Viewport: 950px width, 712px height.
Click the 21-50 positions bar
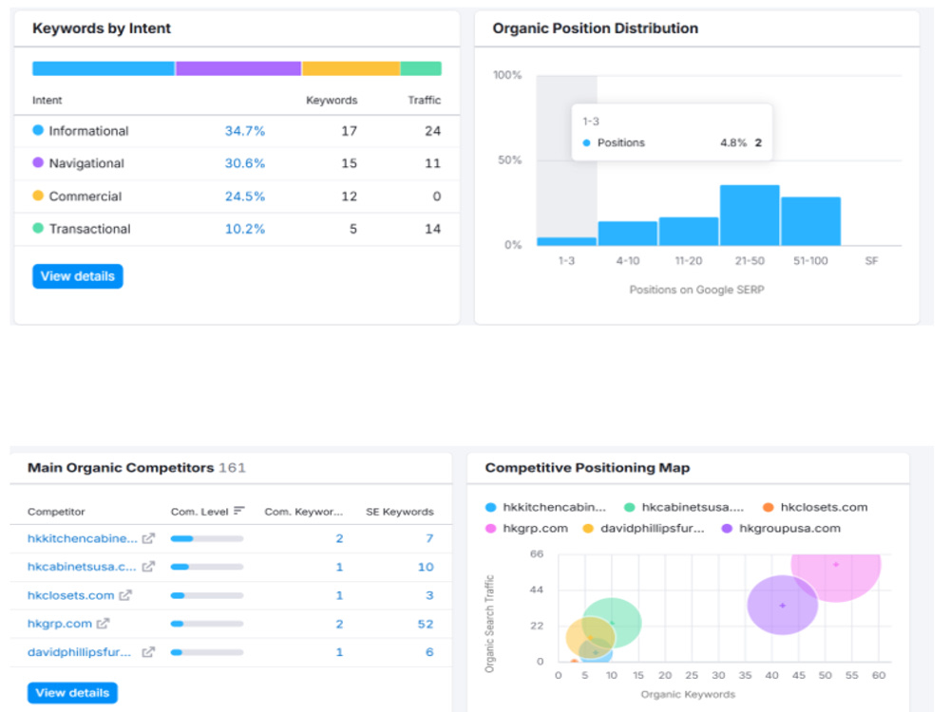coord(750,215)
